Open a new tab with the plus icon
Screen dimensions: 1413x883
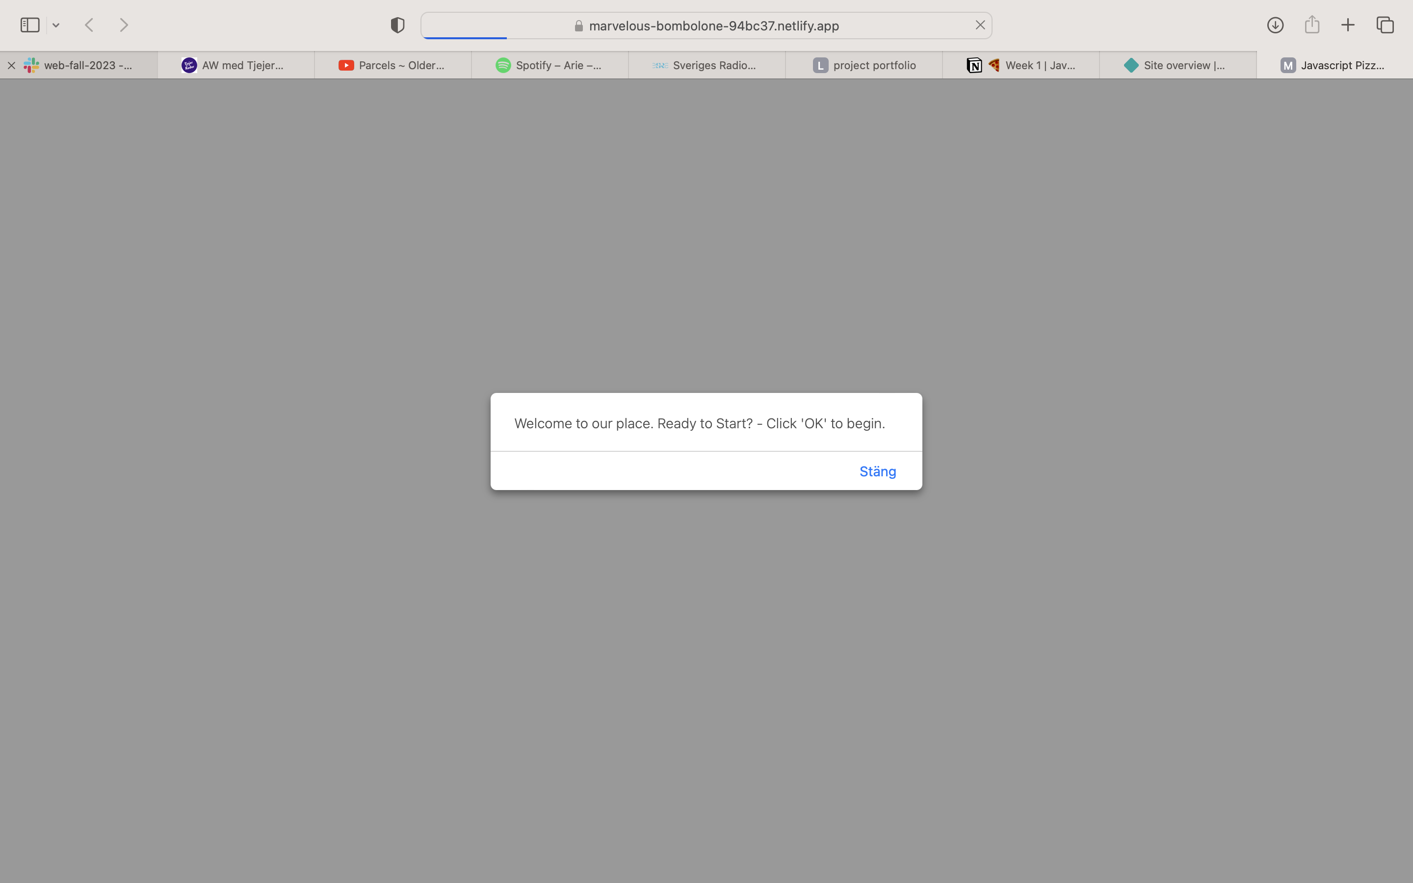tap(1348, 25)
